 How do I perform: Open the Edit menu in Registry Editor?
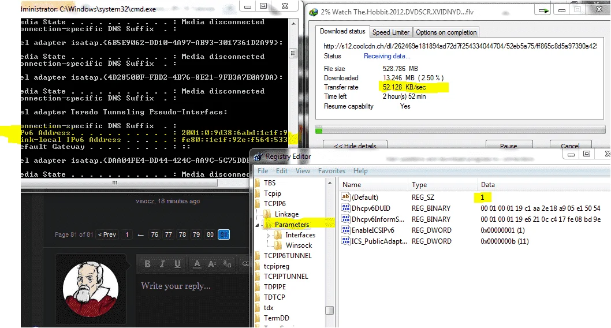282,170
